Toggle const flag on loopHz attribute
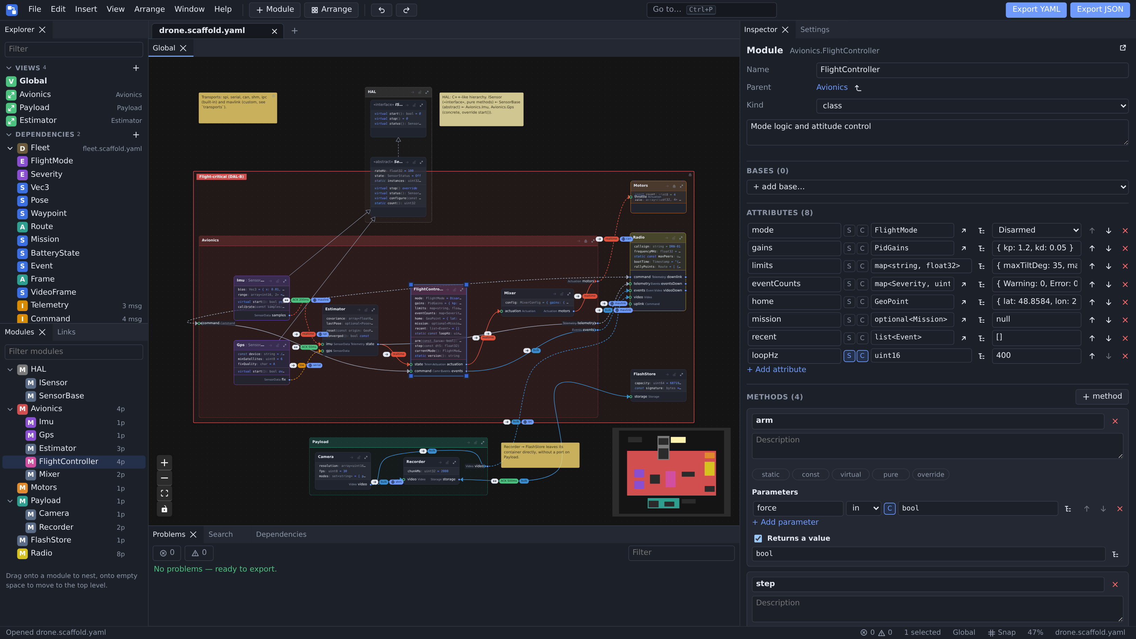1136x639 pixels. tap(862, 356)
